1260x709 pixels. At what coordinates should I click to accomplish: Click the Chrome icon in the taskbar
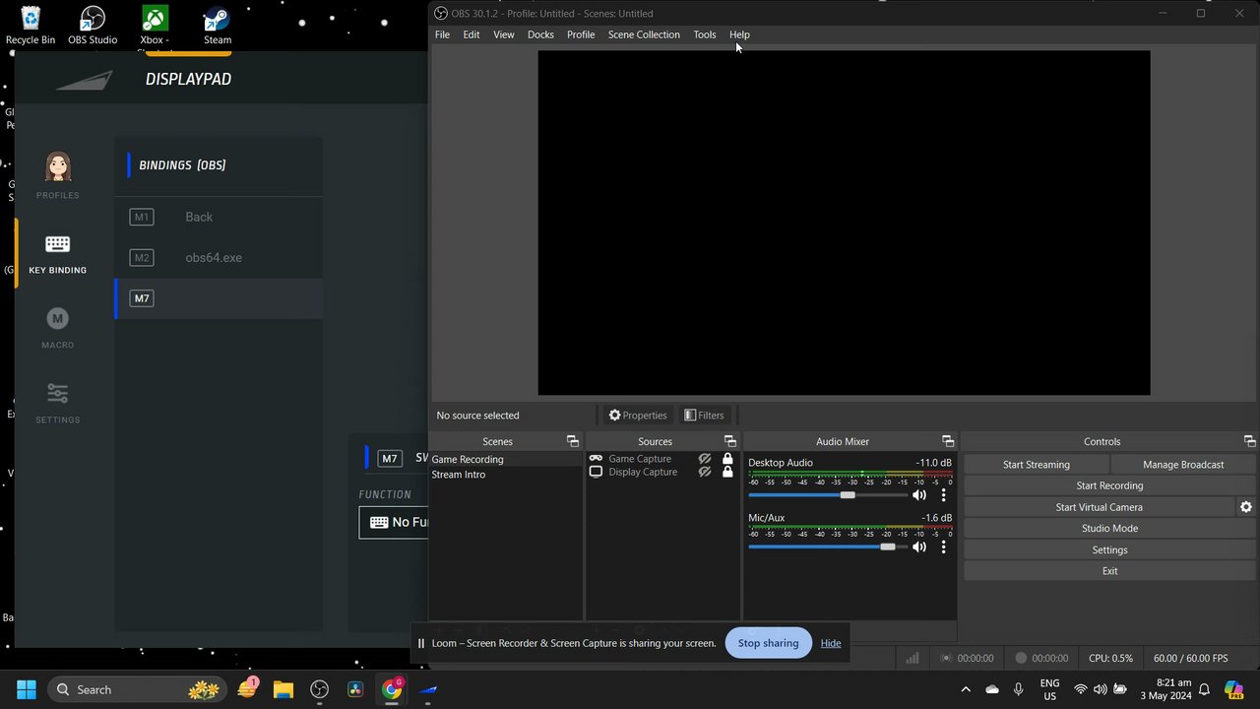(392, 689)
